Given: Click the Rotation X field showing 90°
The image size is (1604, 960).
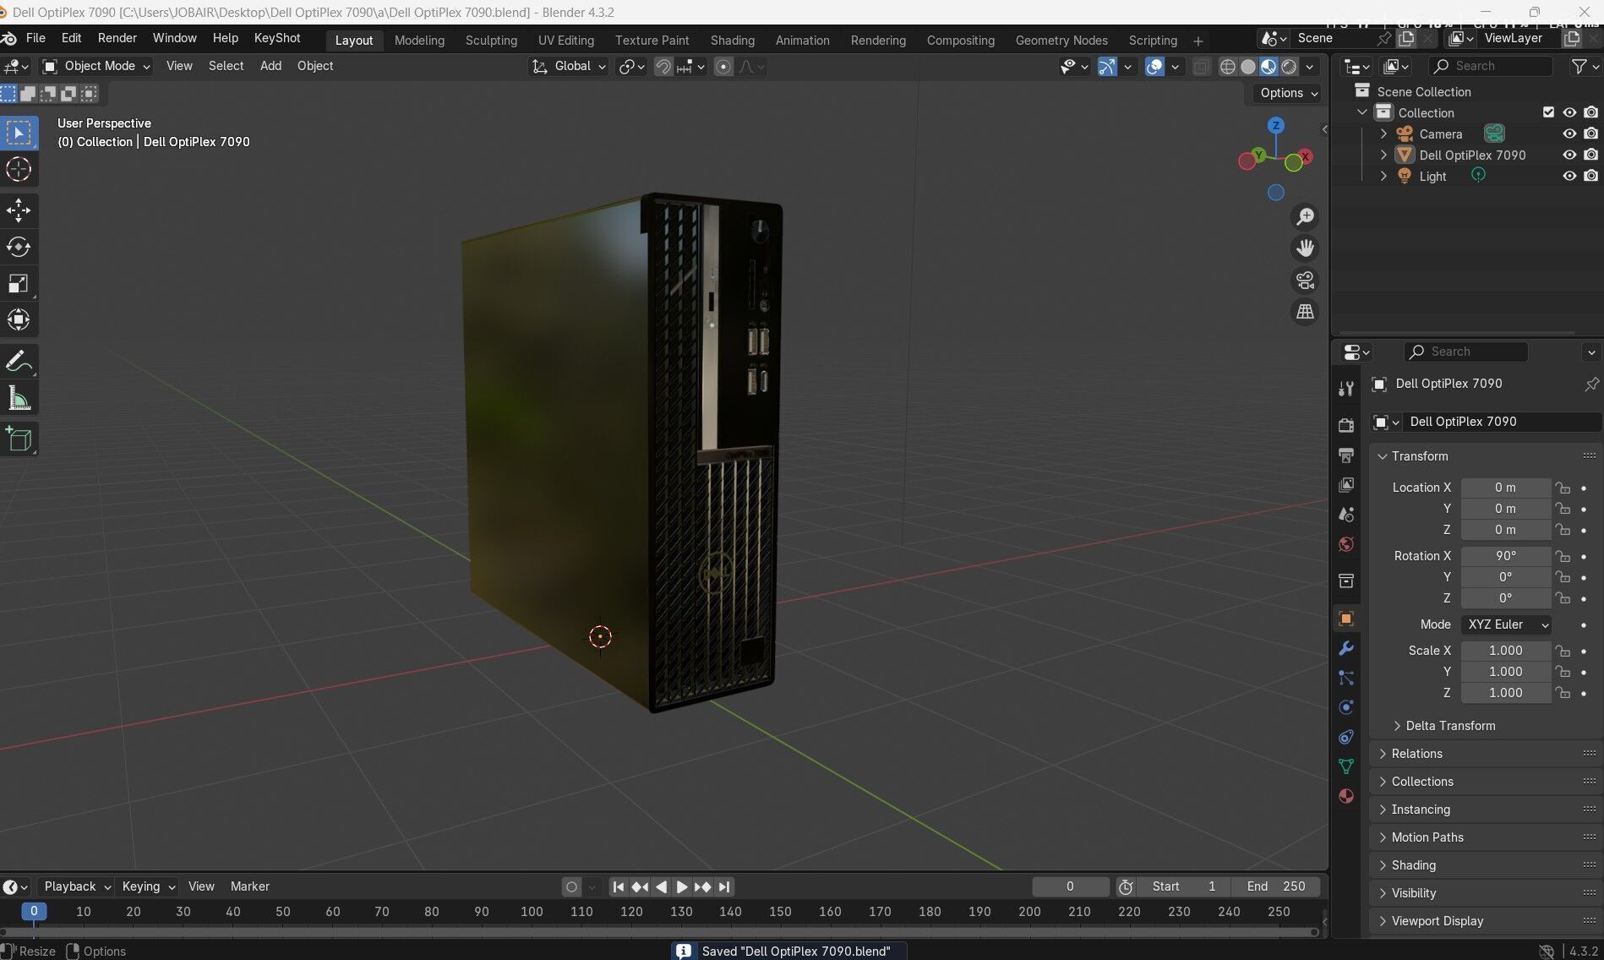Looking at the screenshot, I should [x=1506, y=556].
